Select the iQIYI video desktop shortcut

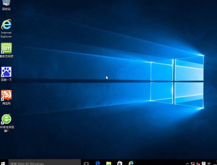(x=7, y=50)
